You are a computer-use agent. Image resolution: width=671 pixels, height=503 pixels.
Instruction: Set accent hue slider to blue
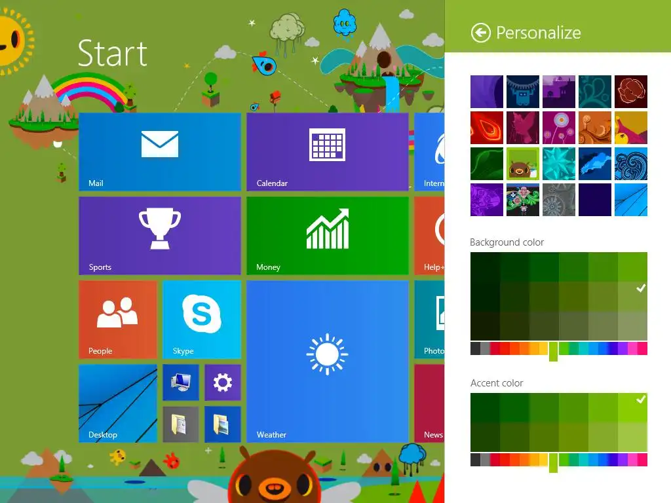click(603, 460)
